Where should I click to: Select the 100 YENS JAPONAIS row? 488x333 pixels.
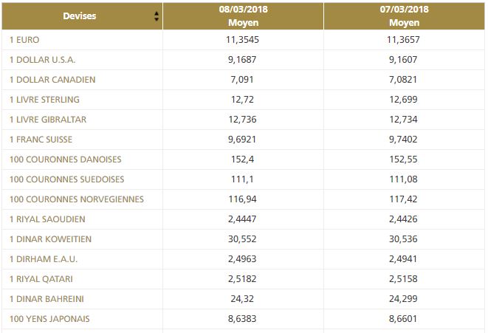coord(50,319)
